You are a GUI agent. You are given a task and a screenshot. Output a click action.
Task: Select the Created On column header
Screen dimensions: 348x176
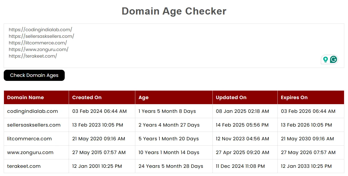coord(87,97)
